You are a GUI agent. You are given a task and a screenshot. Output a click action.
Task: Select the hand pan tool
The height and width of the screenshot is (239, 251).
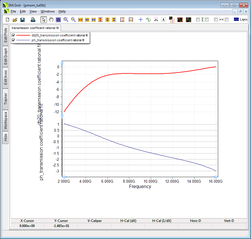coord(51,20)
